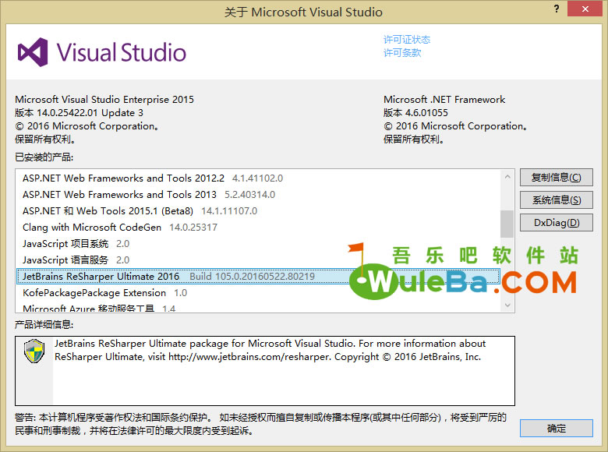Select JetBrains ReSharper Ultimate 2016 row

click(258, 277)
